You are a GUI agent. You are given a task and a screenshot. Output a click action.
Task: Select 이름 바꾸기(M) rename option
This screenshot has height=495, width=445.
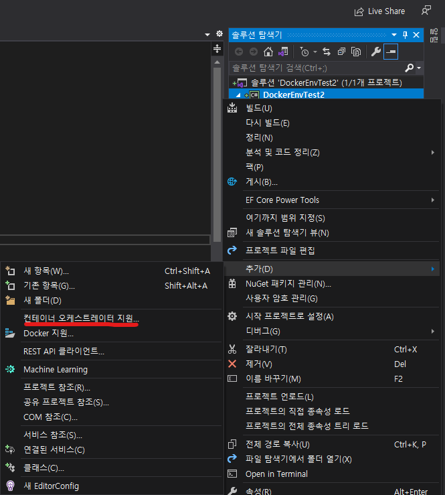tap(331, 378)
